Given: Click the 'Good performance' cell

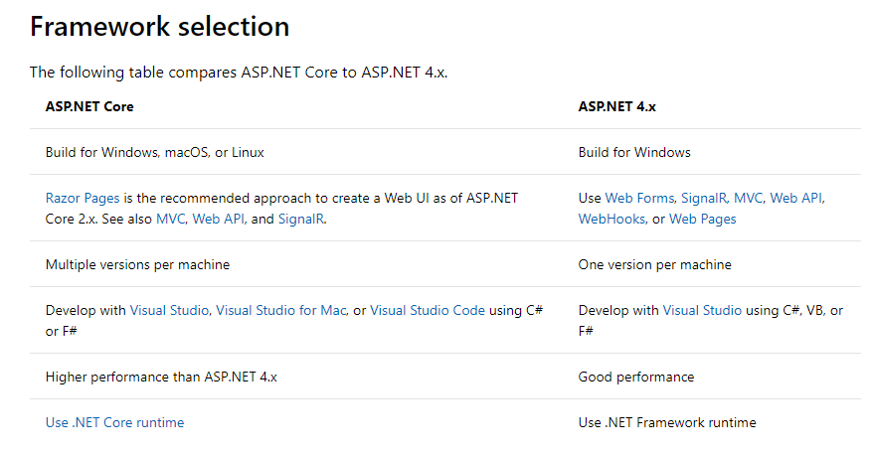Looking at the screenshot, I should point(636,377).
